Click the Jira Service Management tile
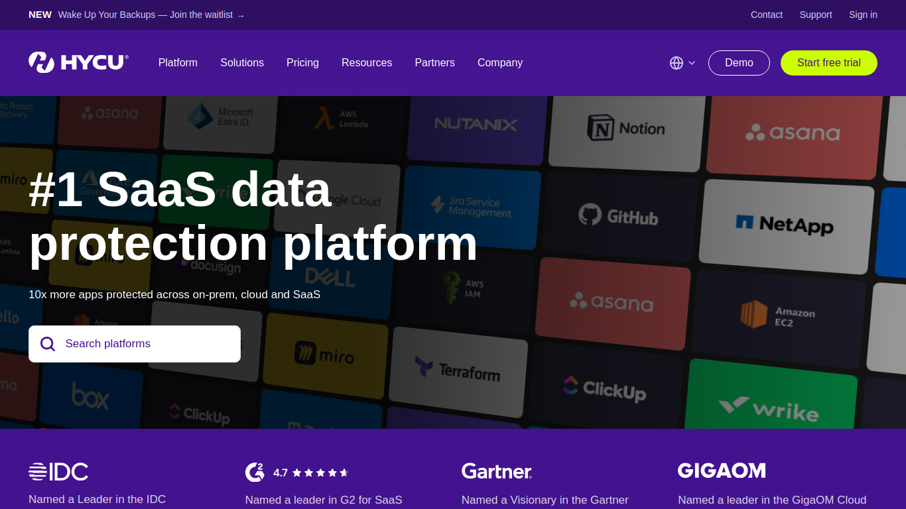This screenshot has width=906, height=509. [471, 207]
